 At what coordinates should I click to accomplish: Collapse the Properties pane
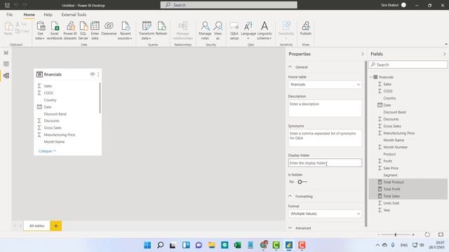pos(363,54)
